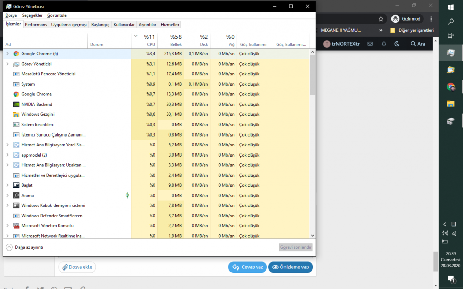
Task: Expand Windows Kabuk deneyimi sistemi row
Action: point(7,206)
